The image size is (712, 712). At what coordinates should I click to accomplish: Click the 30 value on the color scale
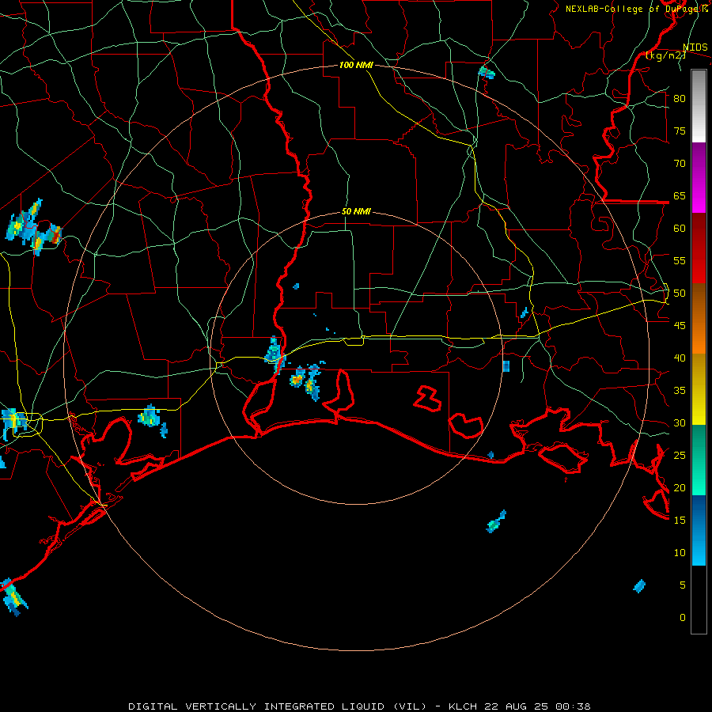(680, 423)
